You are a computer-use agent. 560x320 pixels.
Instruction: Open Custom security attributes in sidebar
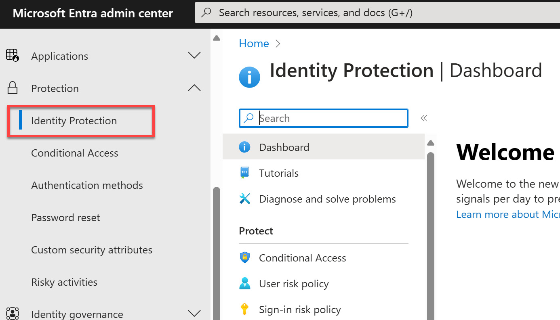point(92,250)
